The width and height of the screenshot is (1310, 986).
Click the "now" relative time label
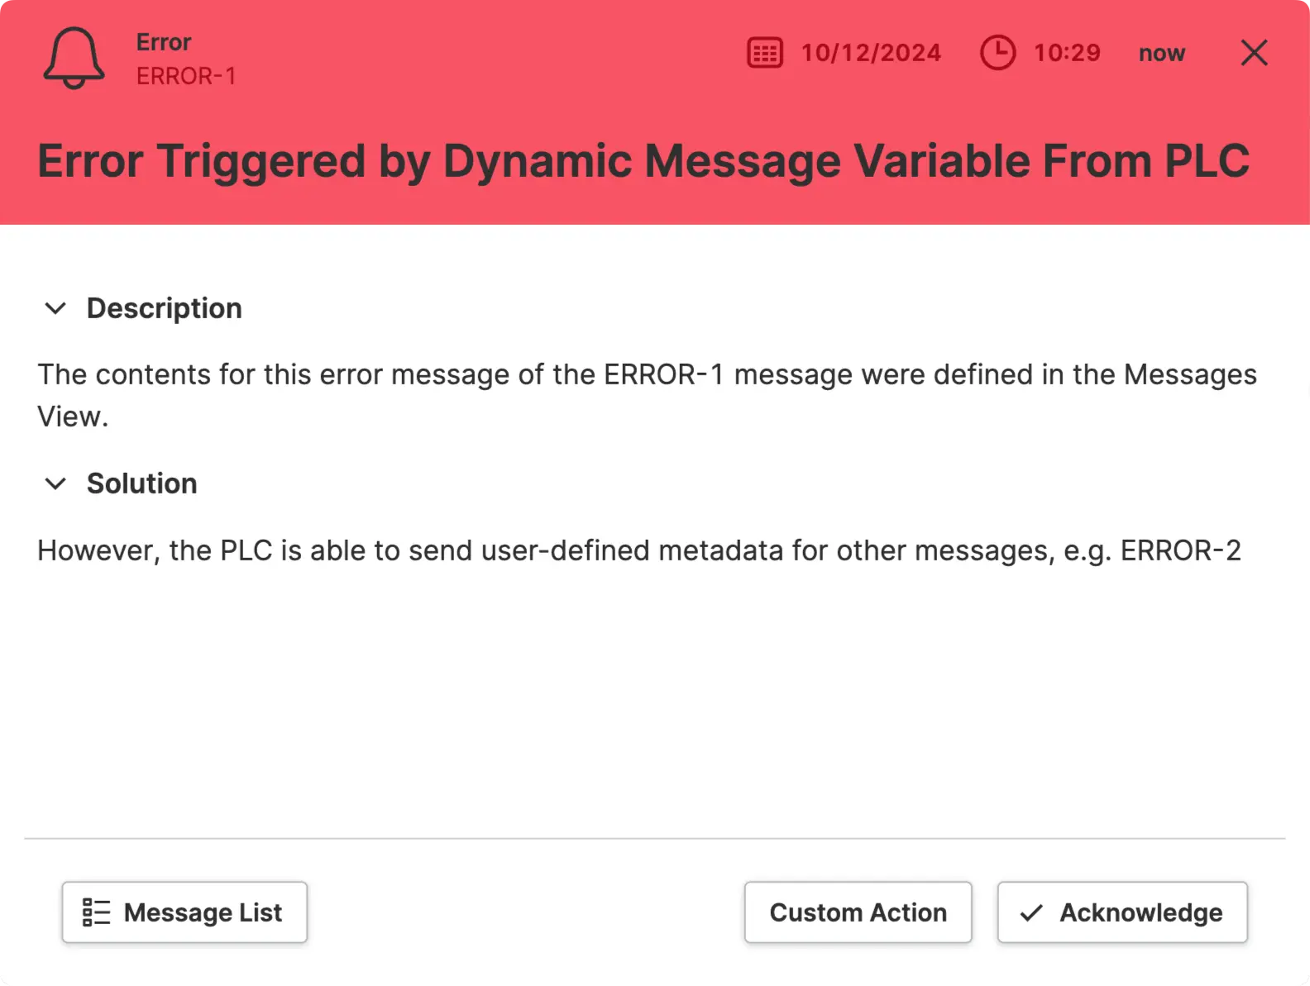pyautogui.click(x=1161, y=54)
